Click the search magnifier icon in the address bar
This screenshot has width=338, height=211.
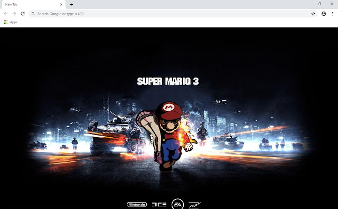(x=33, y=14)
